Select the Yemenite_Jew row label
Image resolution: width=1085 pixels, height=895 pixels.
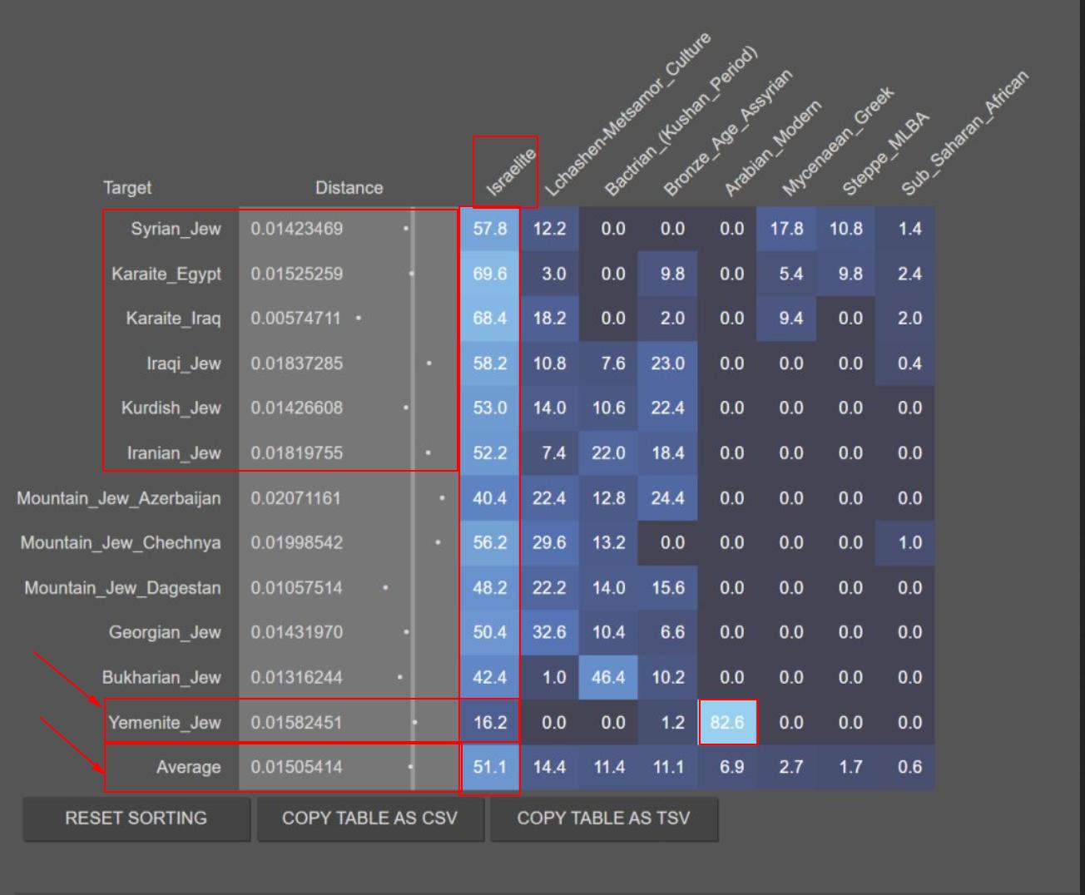(164, 723)
